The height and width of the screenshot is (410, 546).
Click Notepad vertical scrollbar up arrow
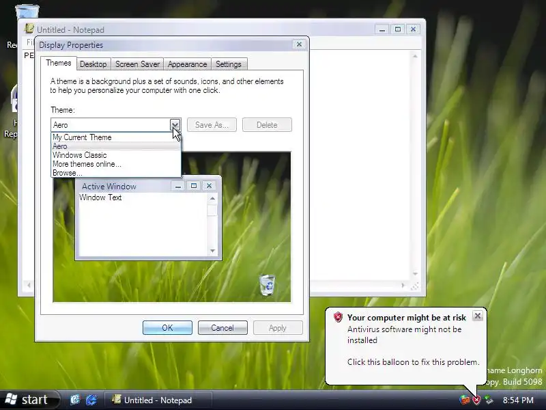point(415,56)
